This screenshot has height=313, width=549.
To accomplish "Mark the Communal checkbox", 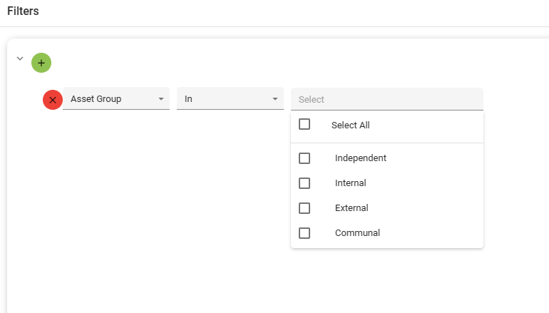I will click(304, 233).
